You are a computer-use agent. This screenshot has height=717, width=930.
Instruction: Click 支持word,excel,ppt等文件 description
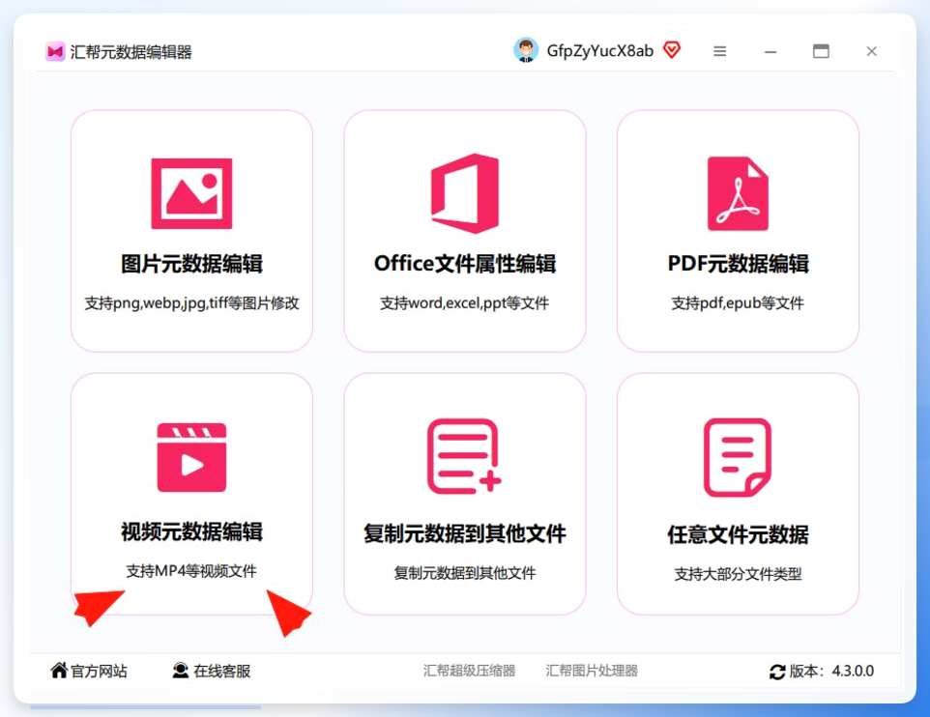(464, 303)
